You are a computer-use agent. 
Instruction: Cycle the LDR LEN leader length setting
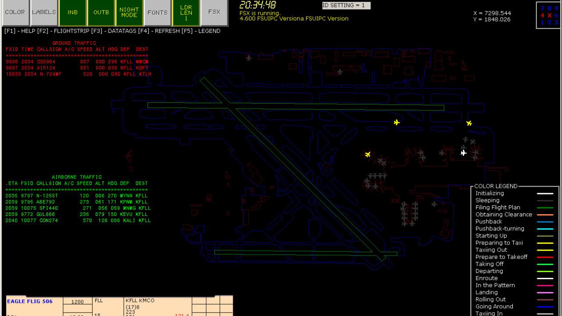tap(187, 12)
